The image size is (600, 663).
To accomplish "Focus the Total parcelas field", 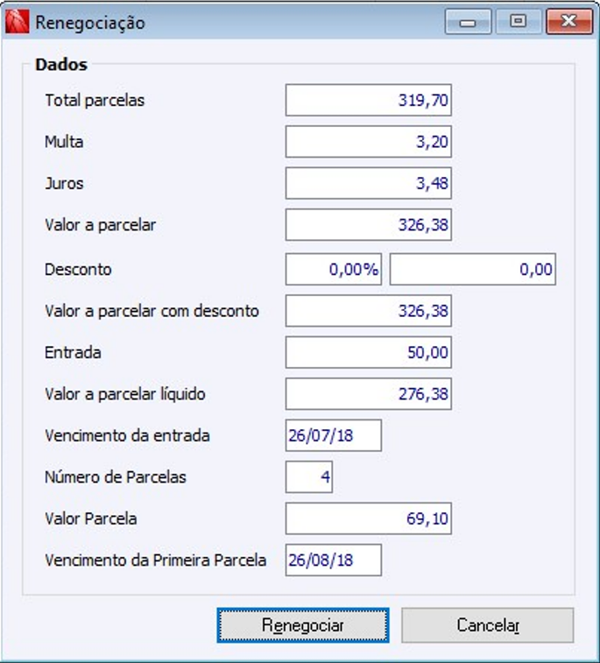I will coord(368,101).
